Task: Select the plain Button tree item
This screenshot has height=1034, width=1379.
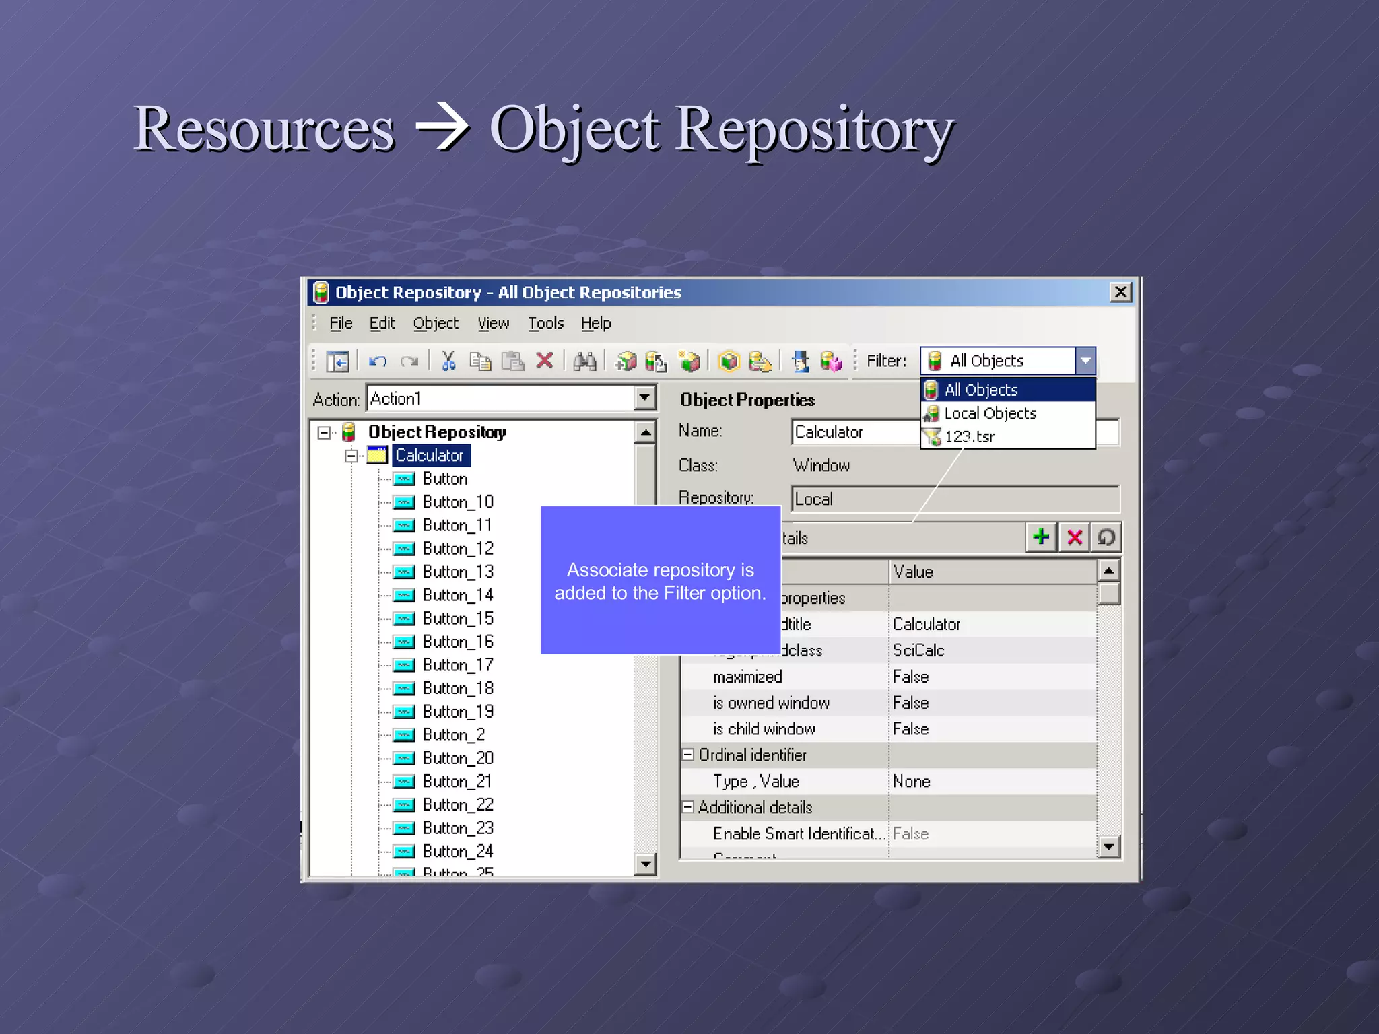Action: pyautogui.click(x=445, y=479)
